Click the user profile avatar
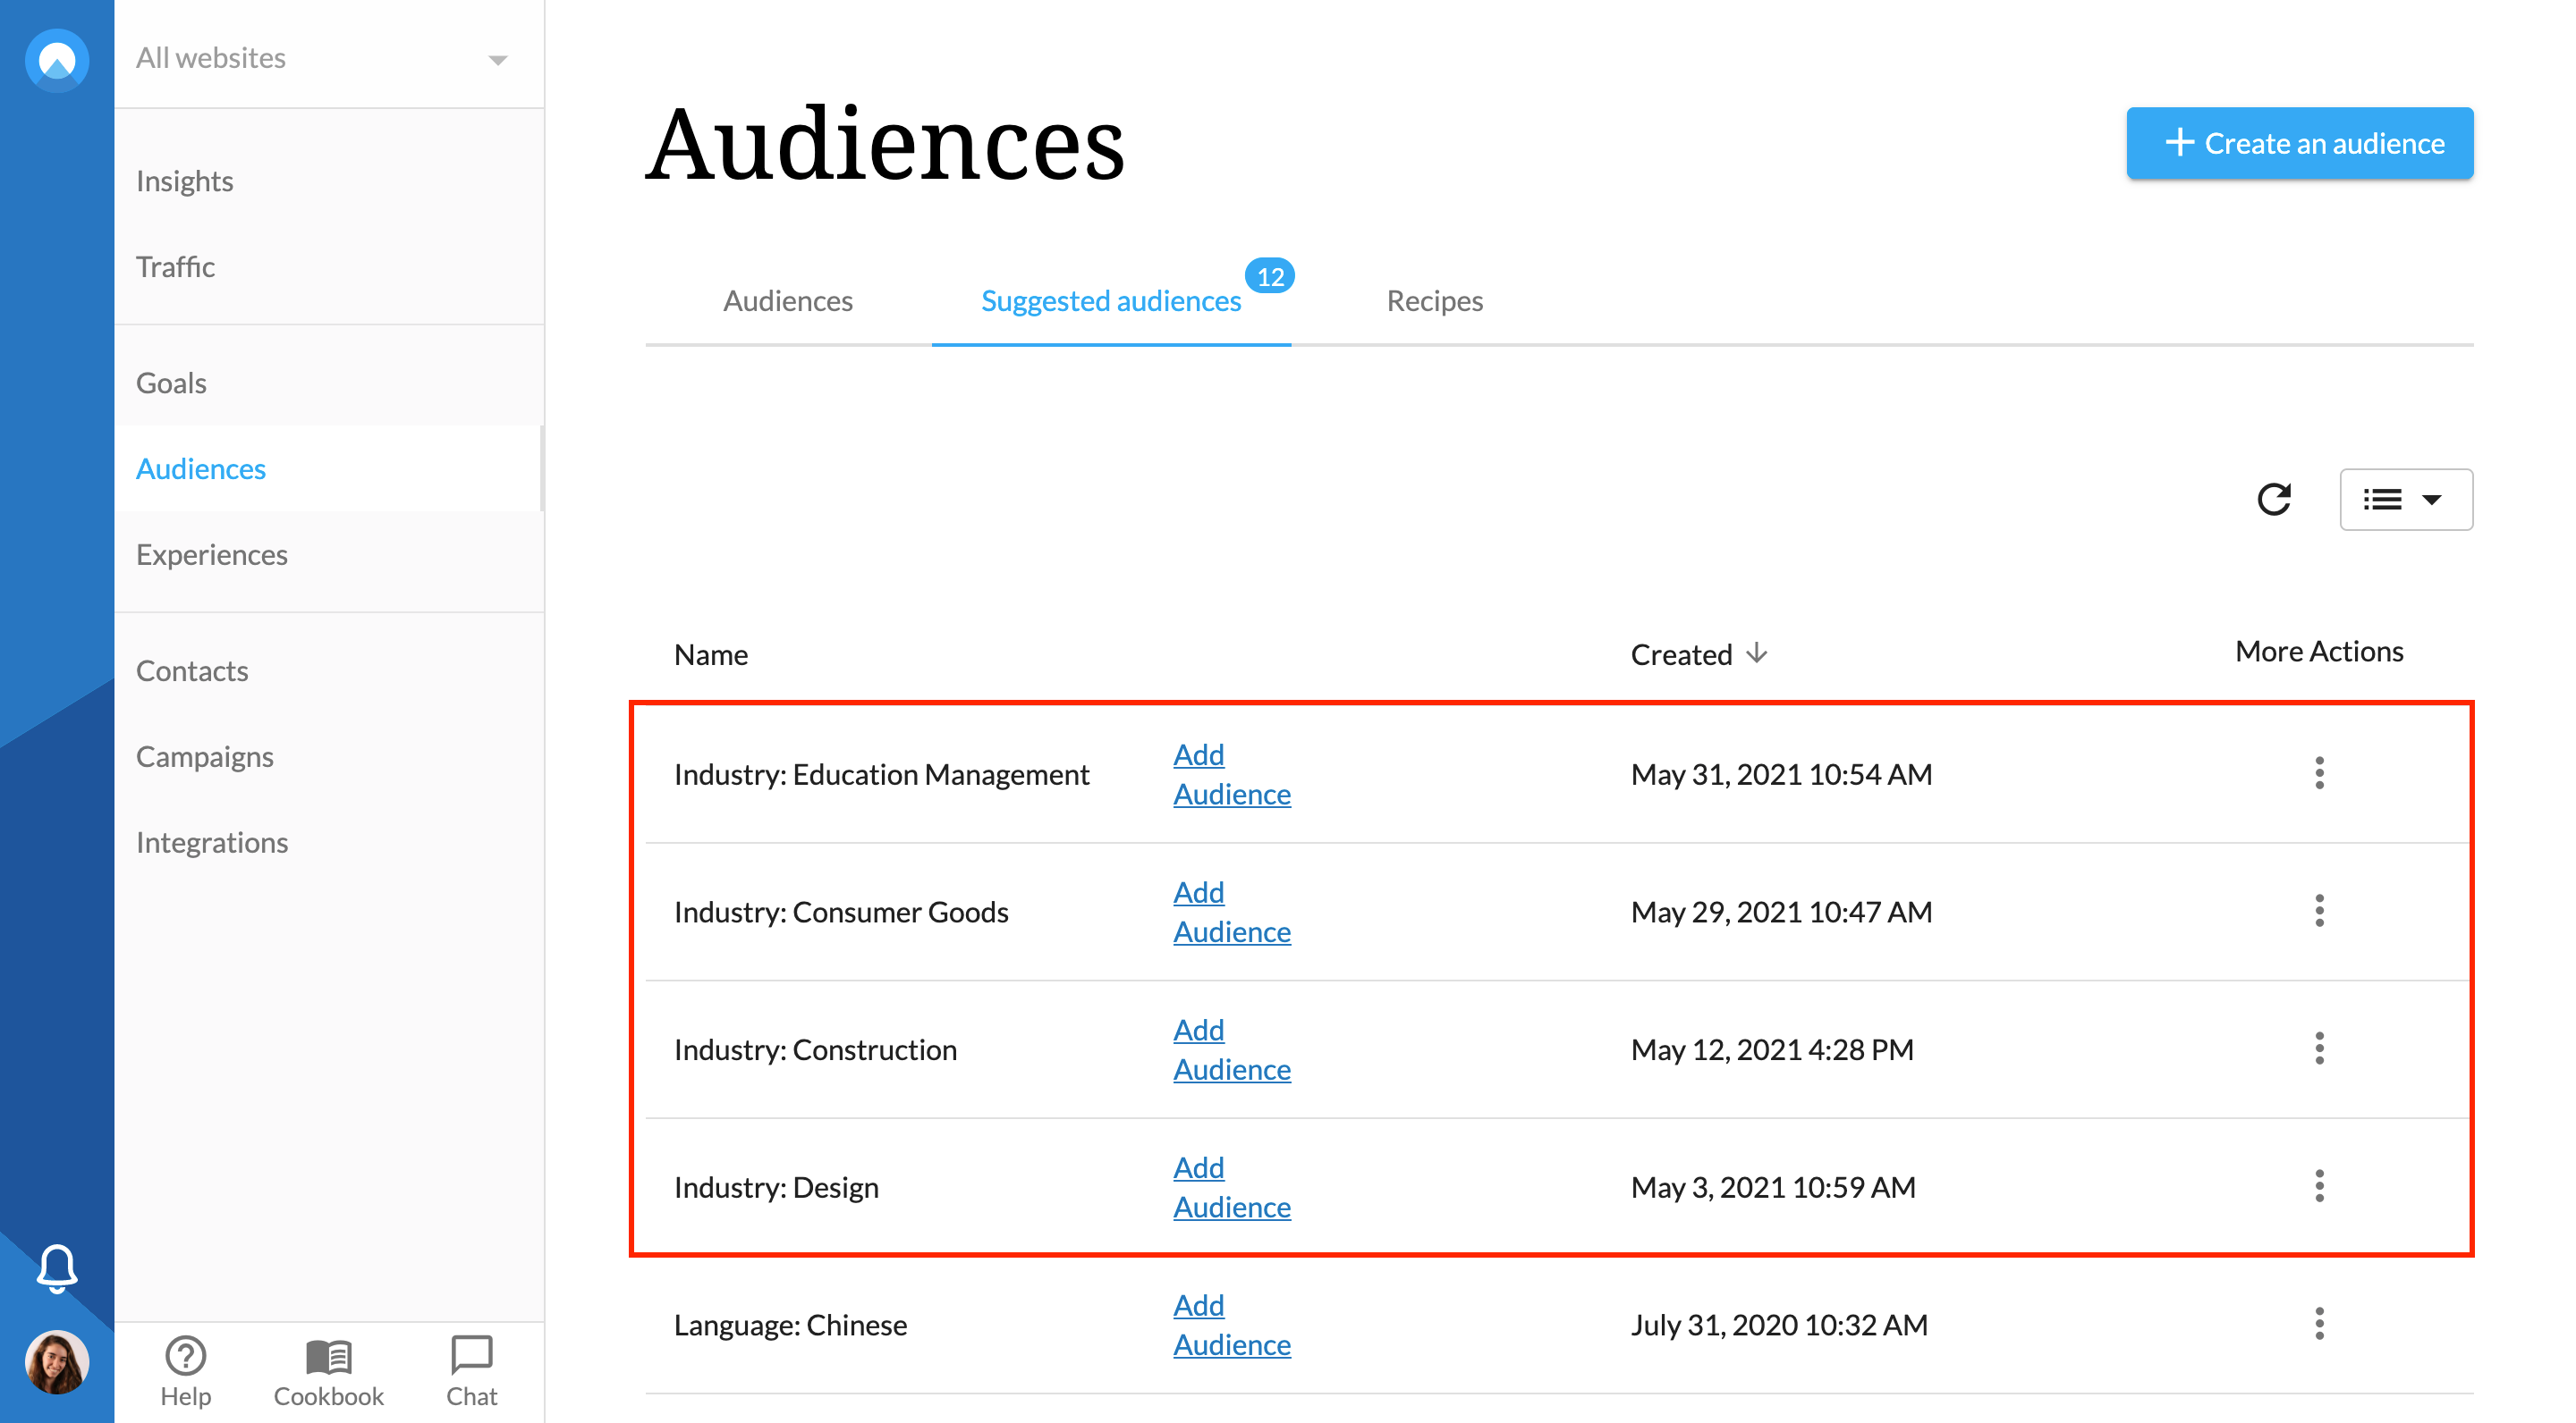Image resolution: width=2576 pixels, height=1423 pixels. click(57, 1361)
